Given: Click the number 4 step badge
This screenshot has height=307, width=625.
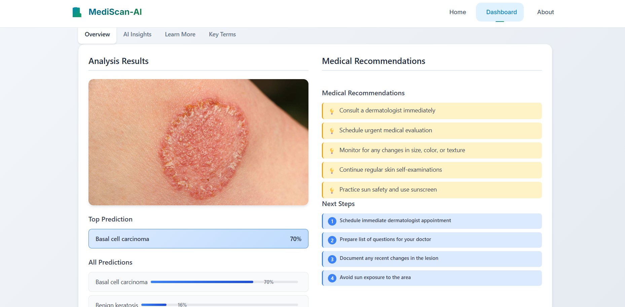Looking at the screenshot, I should [x=332, y=278].
